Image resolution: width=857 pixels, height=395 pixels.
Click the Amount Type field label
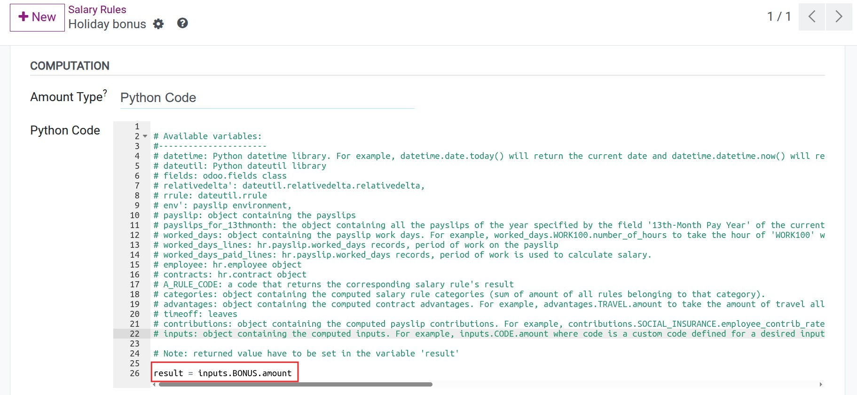tap(69, 97)
